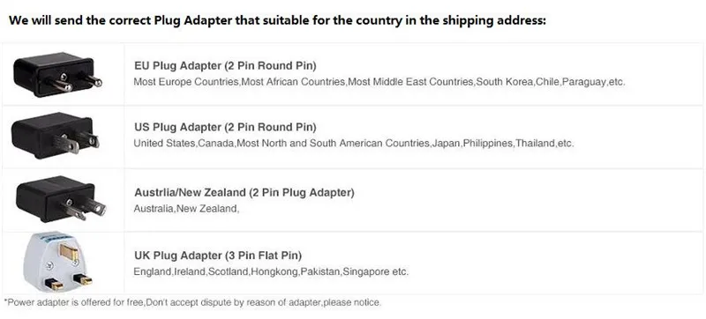The image size is (706, 319).
Task: Click the word Paraguay in EU row
Action: (584, 82)
